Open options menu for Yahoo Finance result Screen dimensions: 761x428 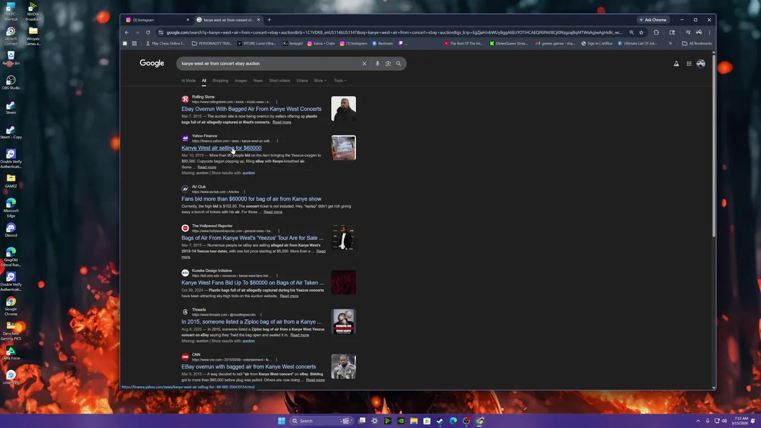277,141
